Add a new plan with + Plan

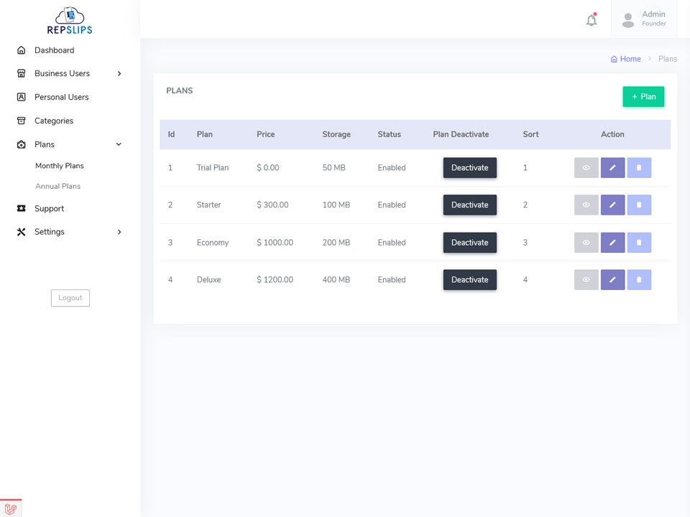643,97
